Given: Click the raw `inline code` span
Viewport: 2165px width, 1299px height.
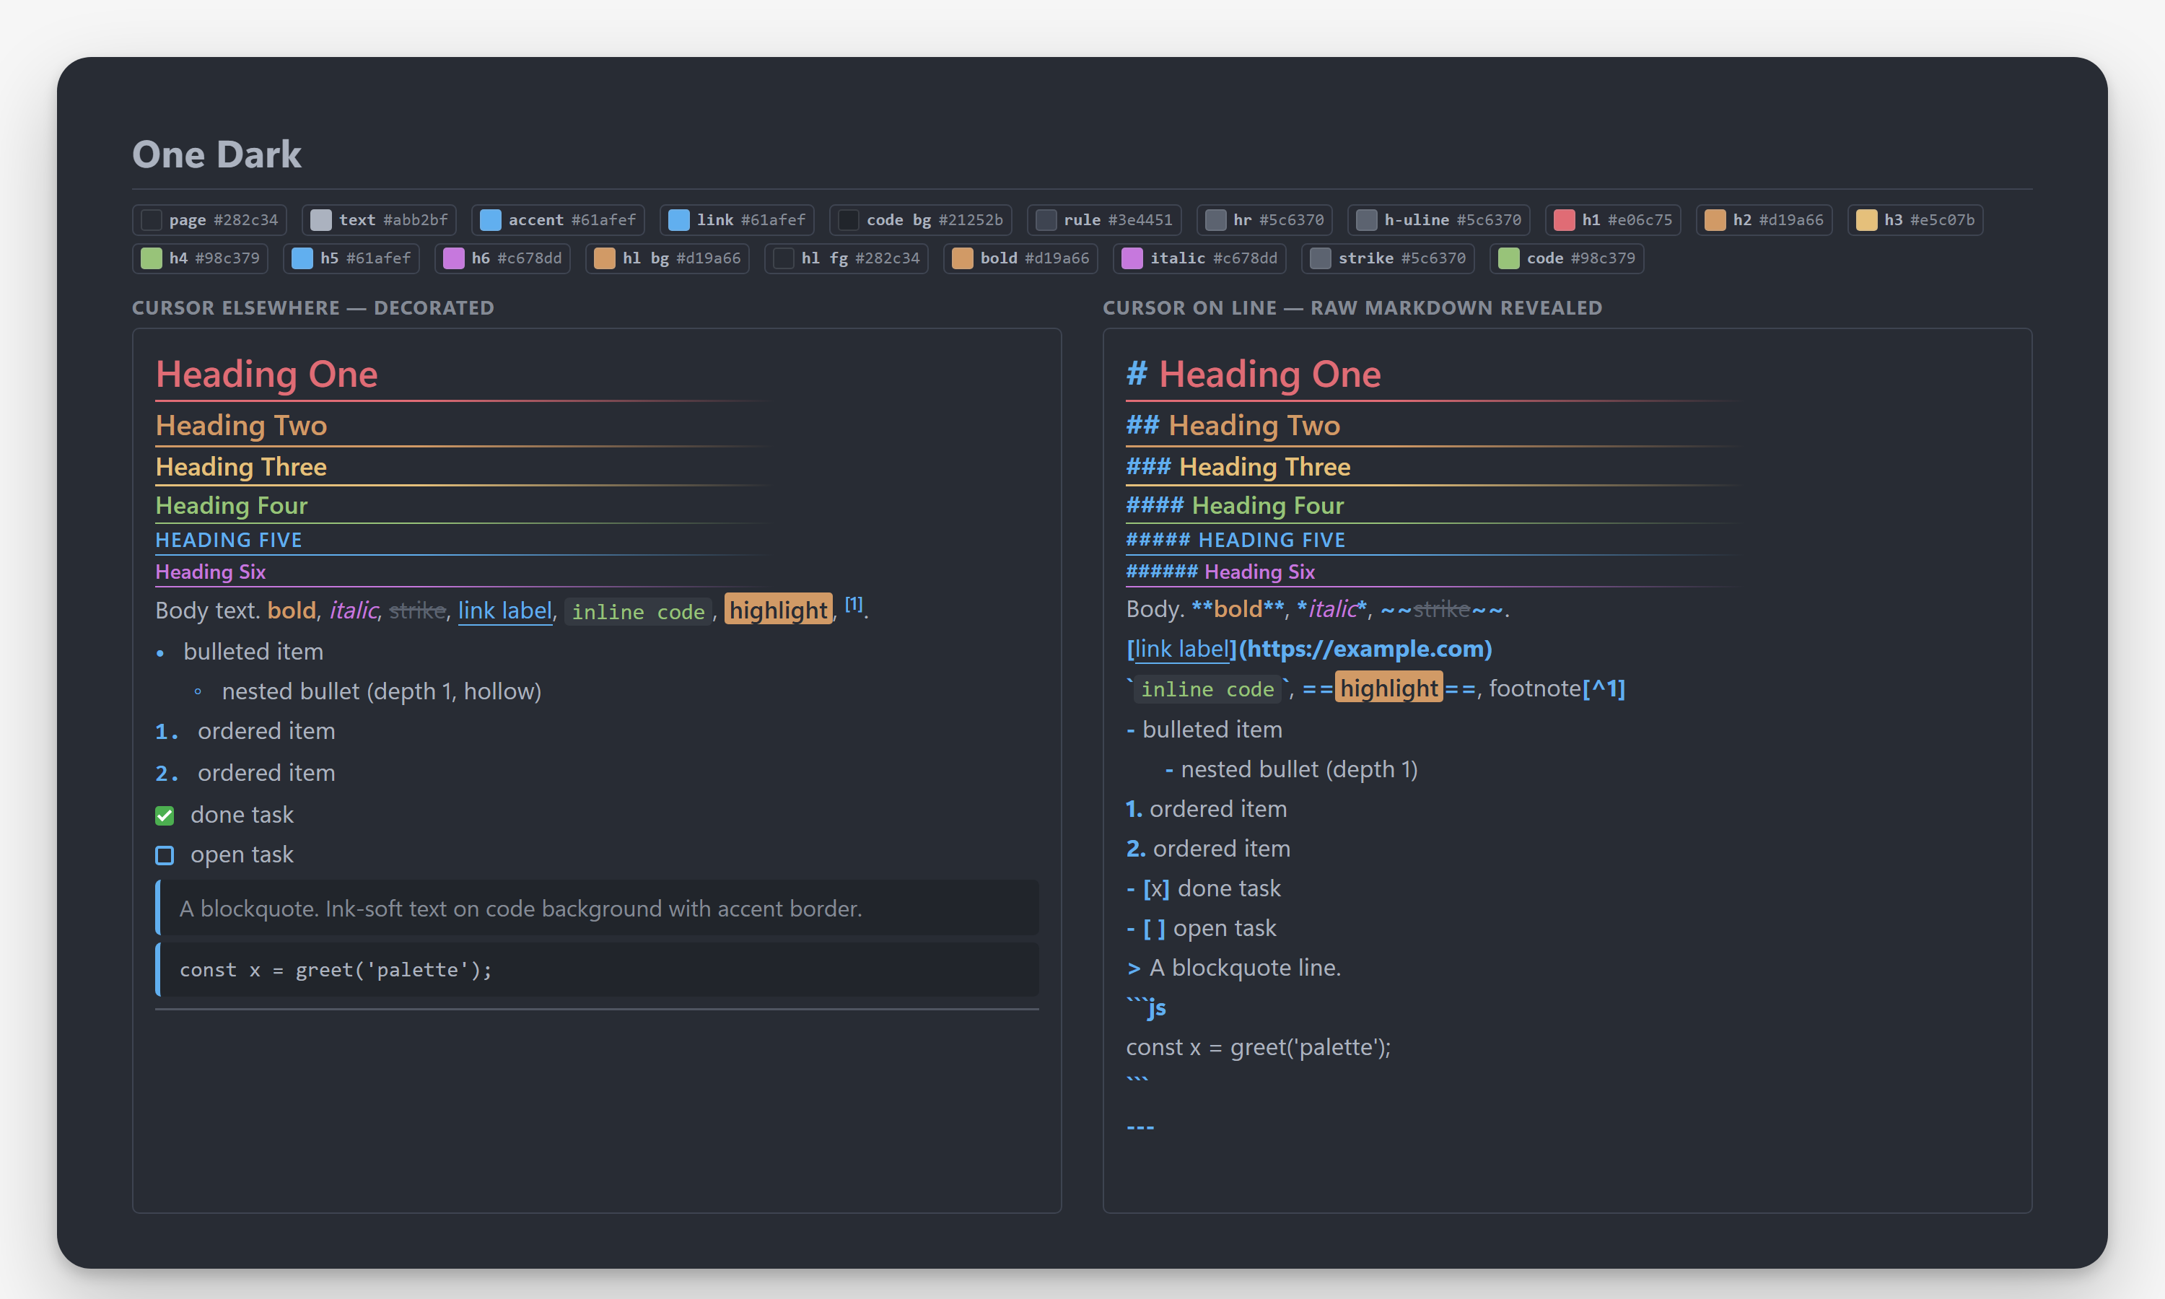Looking at the screenshot, I should pyautogui.click(x=1207, y=689).
